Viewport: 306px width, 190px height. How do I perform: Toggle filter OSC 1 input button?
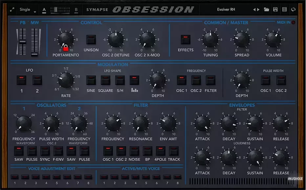tap(108, 151)
